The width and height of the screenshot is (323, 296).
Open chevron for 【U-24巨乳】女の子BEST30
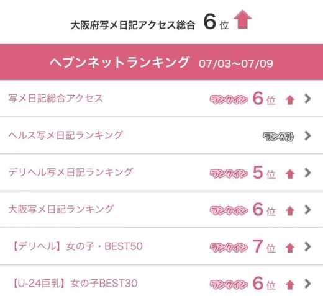point(307,284)
